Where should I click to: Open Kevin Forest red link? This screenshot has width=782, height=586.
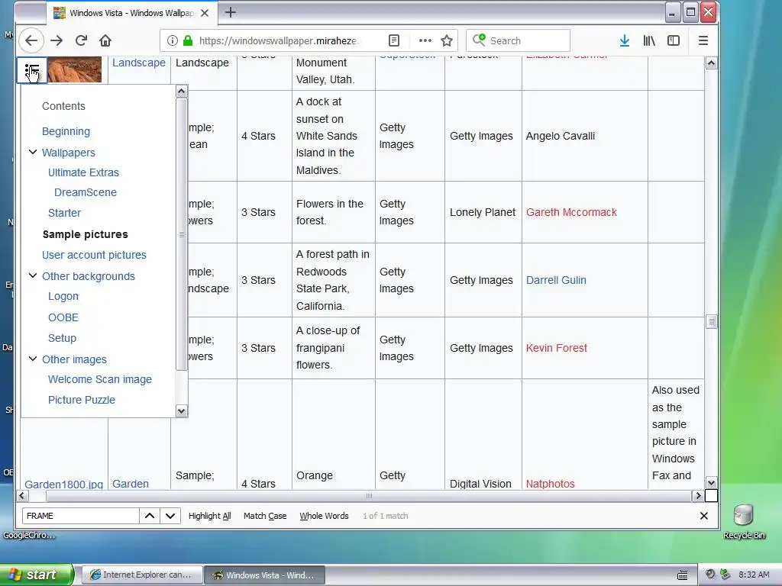tap(557, 348)
